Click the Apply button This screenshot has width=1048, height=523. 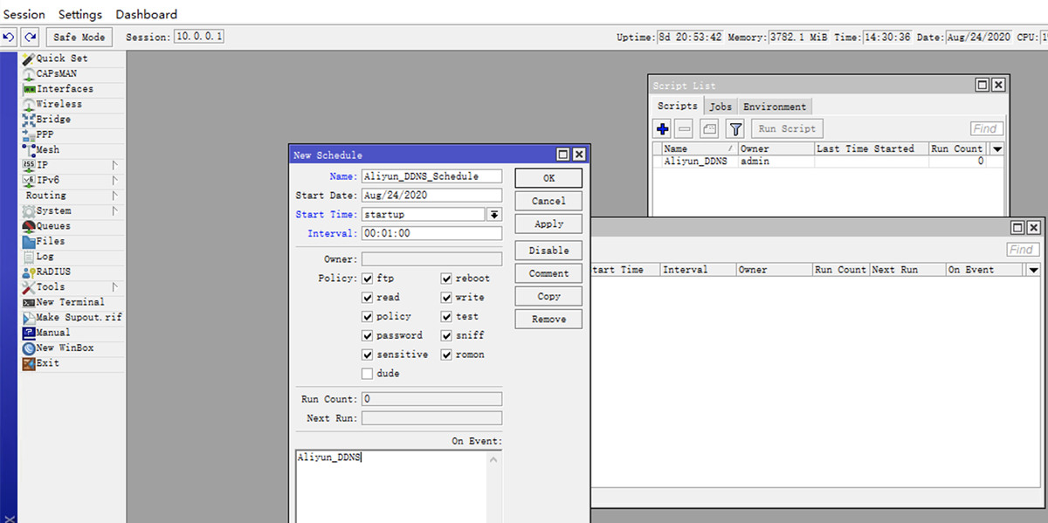[x=548, y=224]
